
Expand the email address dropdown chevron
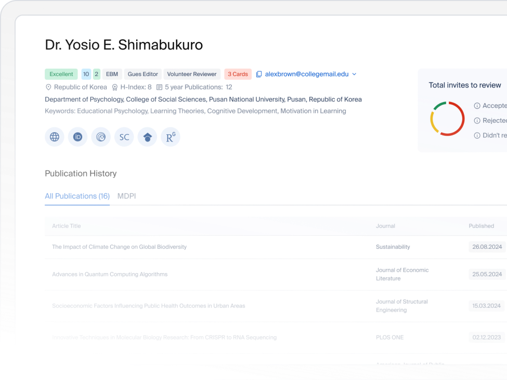[x=355, y=74]
